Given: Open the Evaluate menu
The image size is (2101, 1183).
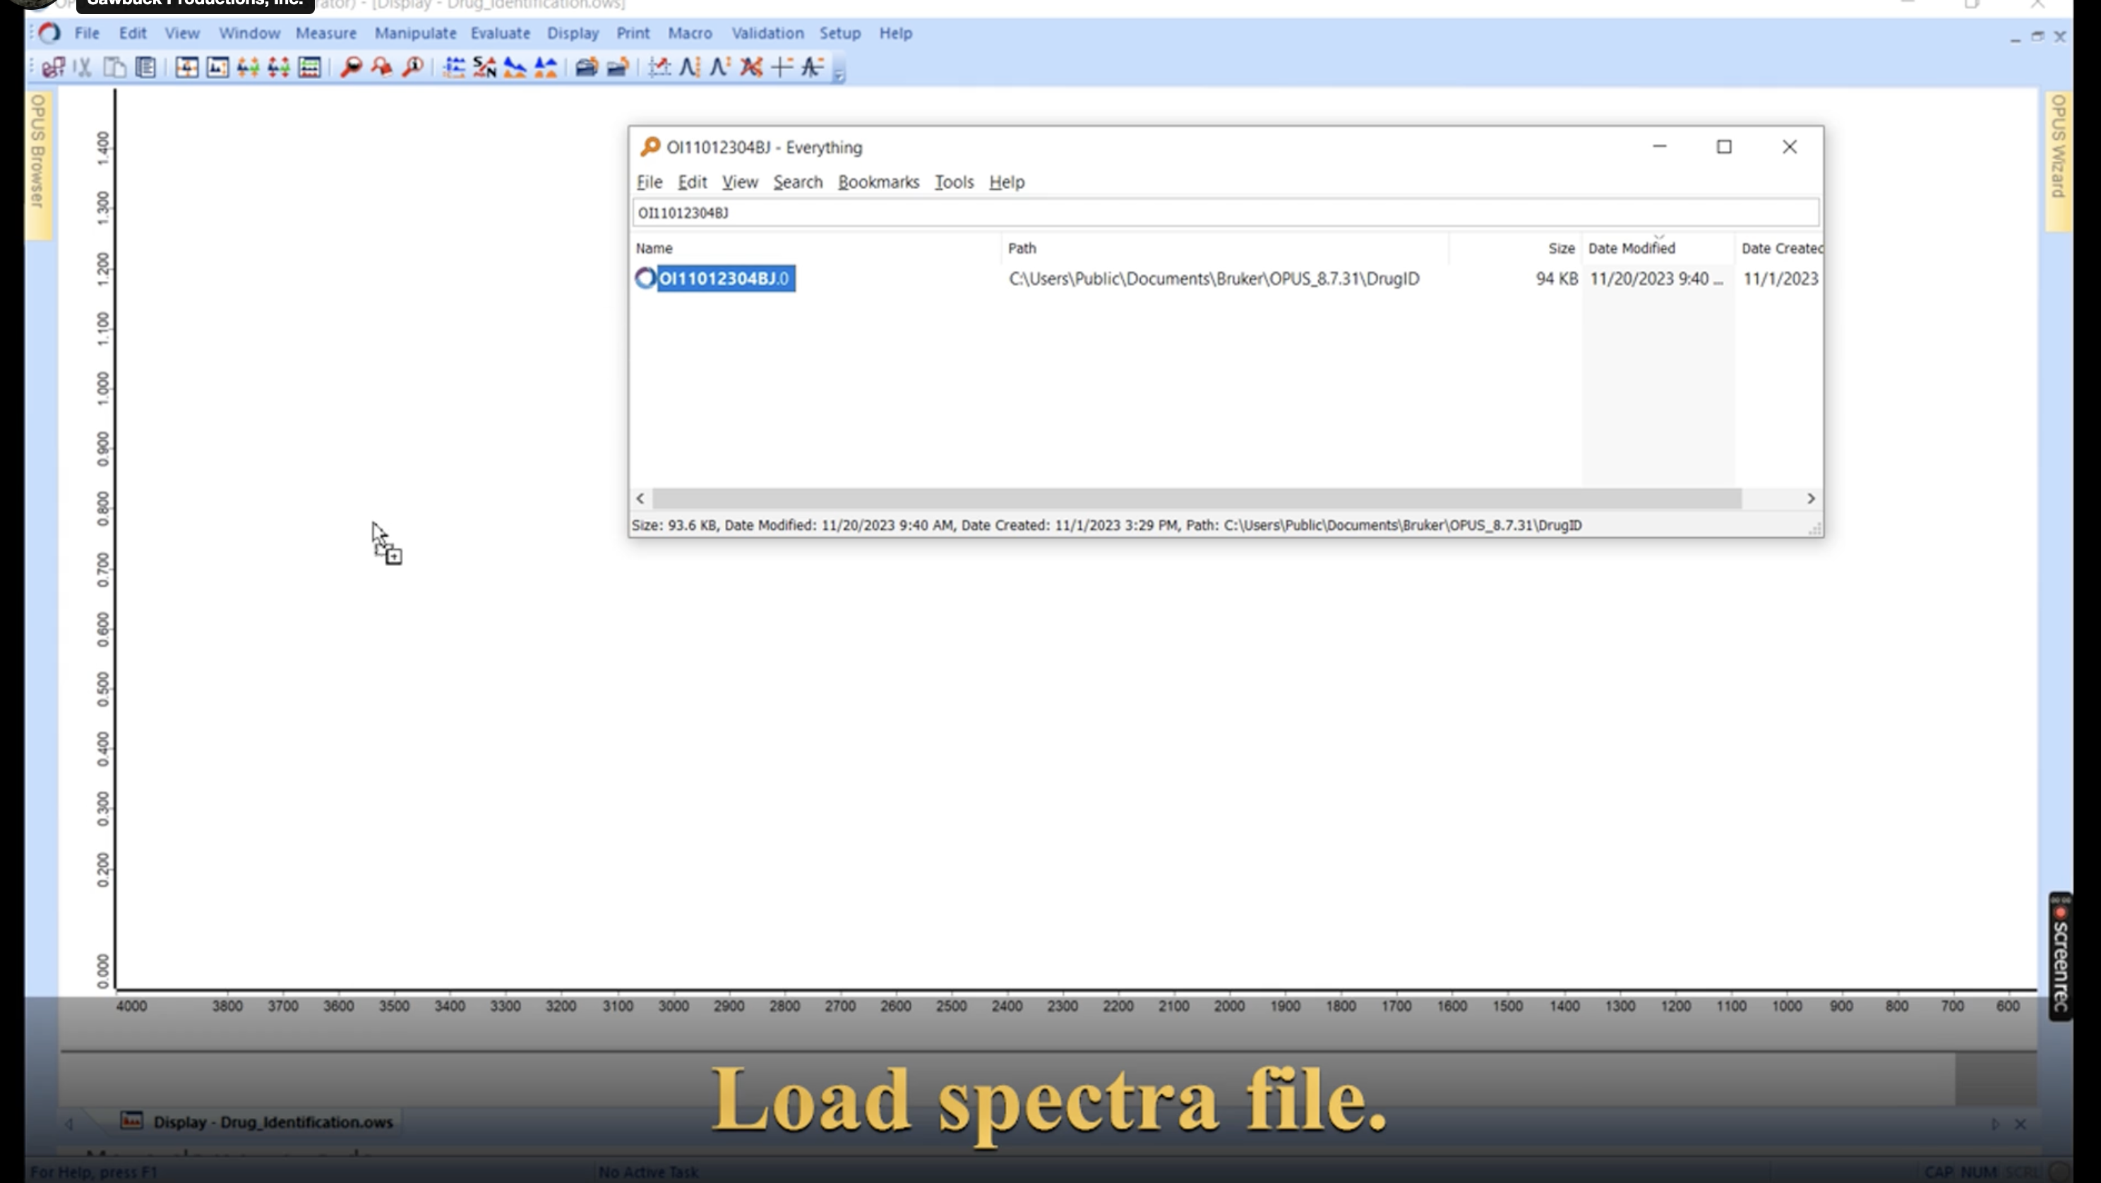Looking at the screenshot, I should coord(500,33).
